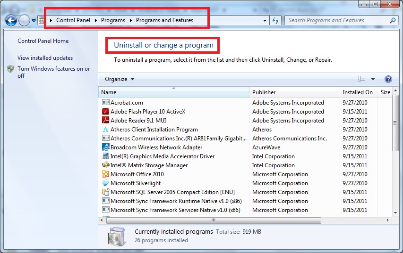This screenshot has width=403, height=253.
Task: Click the horizontal scrollbar right arrow
Action: tap(387, 220)
